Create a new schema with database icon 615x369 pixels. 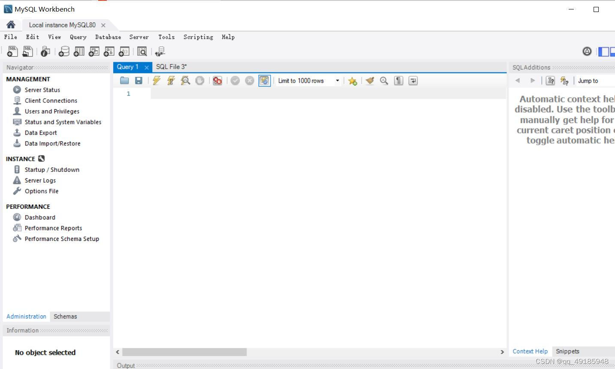coord(63,51)
